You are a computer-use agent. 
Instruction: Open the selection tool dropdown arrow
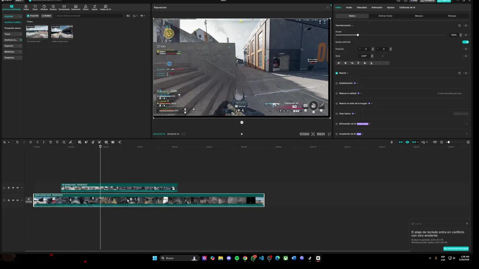(x=8, y=142)
